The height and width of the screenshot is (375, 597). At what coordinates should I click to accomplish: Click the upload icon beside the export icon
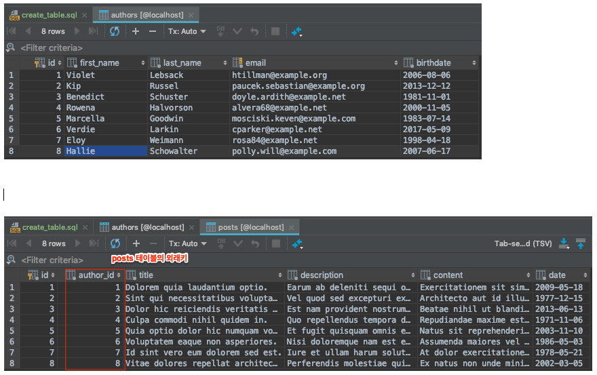tap(581, 243)
